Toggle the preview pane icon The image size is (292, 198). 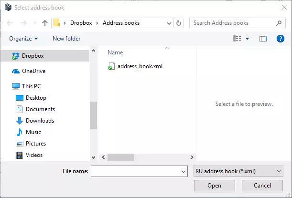[x=263, y=39]
